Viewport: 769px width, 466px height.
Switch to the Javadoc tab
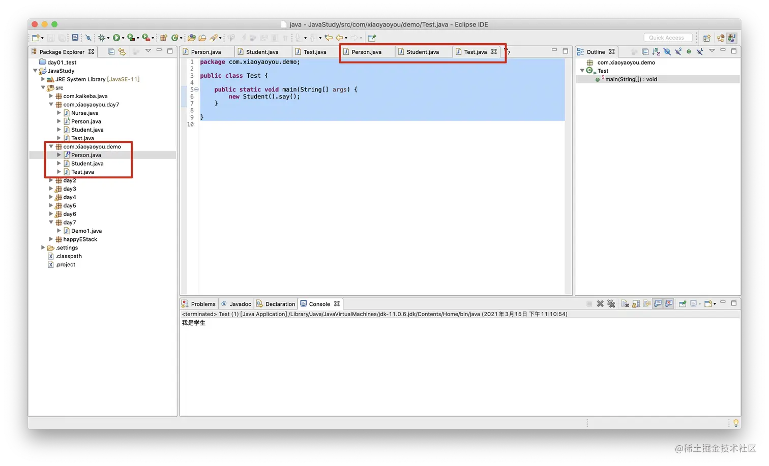tap(236, 304)
